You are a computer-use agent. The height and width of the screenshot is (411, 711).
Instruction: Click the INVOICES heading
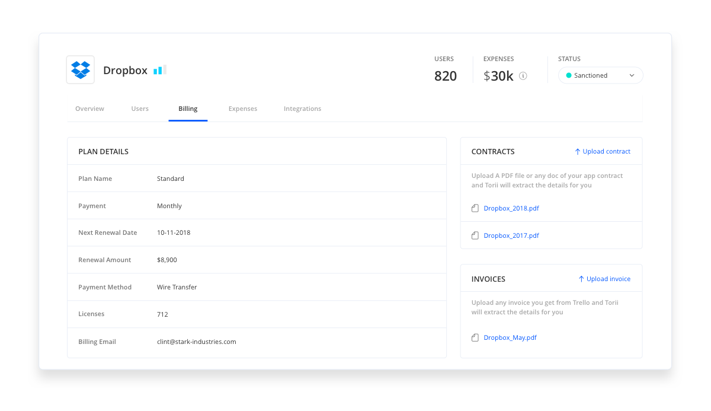(489, 279)
